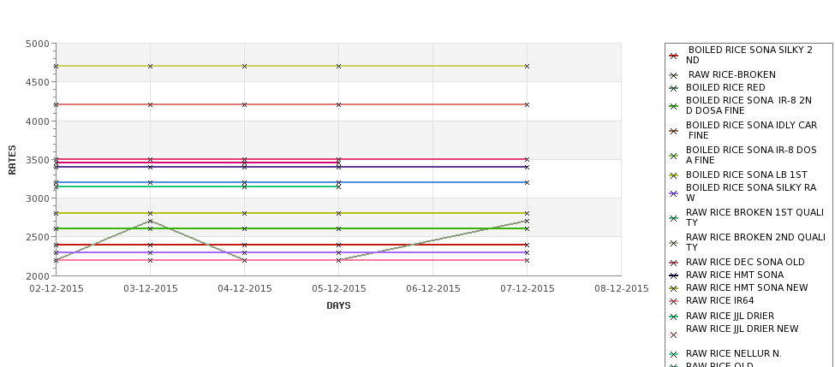Screen dimensions: 835x367
Task: Click the RAW RICE JJL DRIER NEW legend marker
Action: (673, 335)
